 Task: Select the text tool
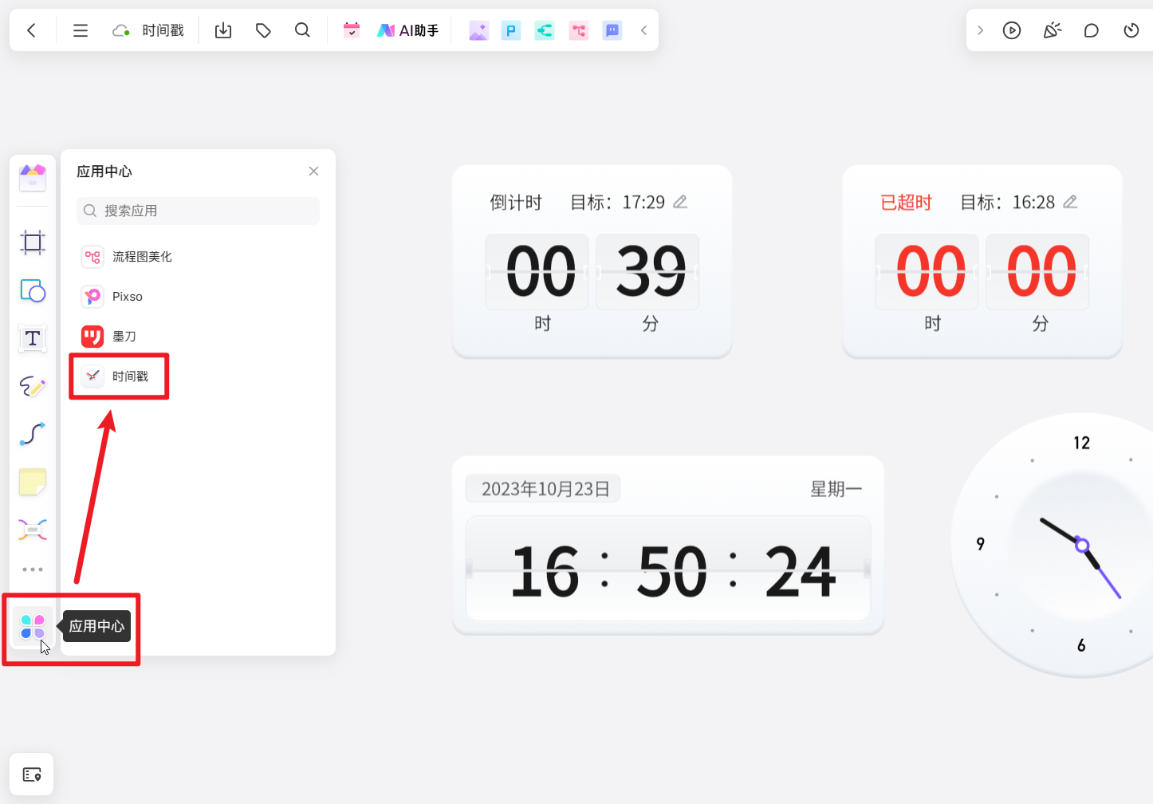[33, 338]
